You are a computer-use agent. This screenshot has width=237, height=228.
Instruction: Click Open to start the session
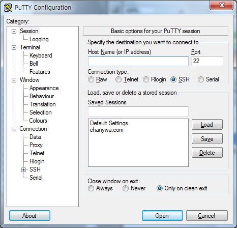(x=162, y=216)
